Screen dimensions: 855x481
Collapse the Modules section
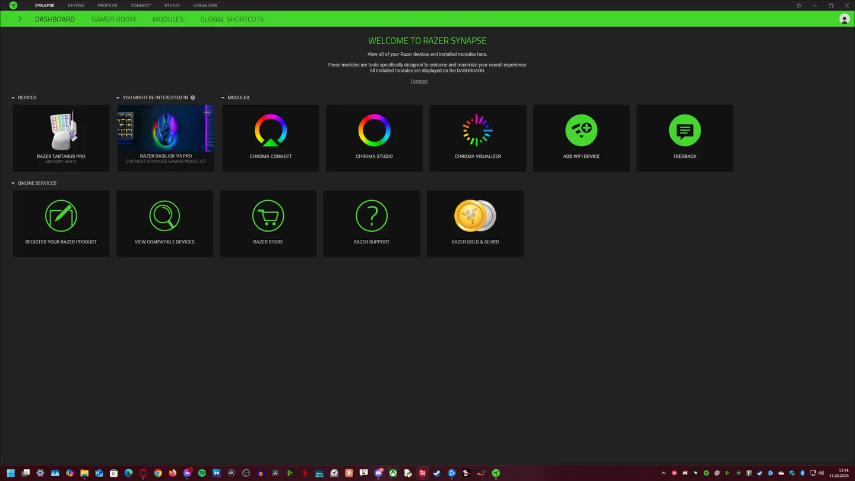223,97
